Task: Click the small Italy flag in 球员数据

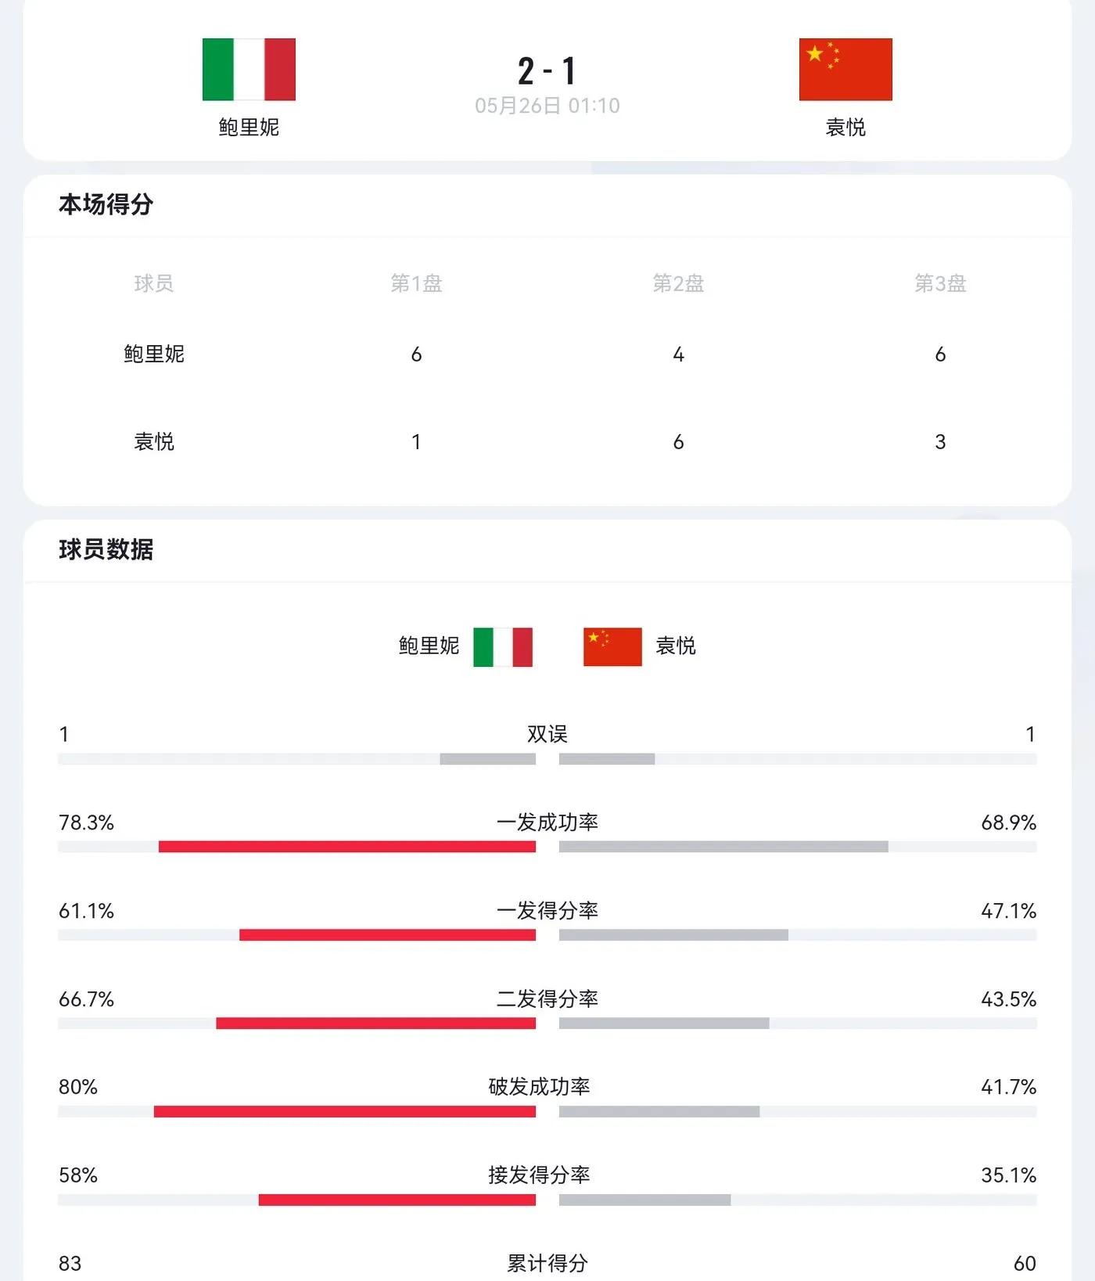Action: tap(503, 646)
